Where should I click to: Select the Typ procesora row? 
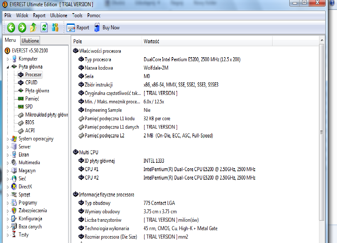[x=159, y=59]
